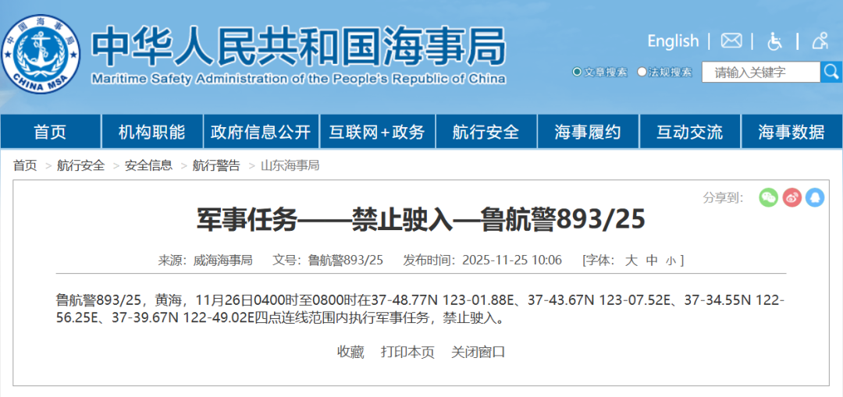
Task: Click the China MSA logo emblem
Action: point(41,55)
